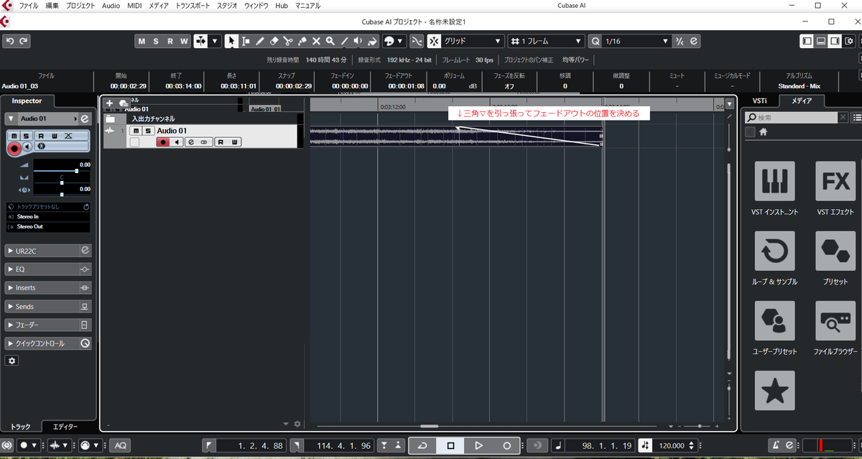Toggle global Write automation button W
The height and width of the screenshot is (459, 862).
(184, 41)
